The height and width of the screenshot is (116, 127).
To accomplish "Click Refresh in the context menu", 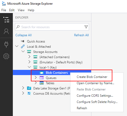I will tap(82, 108).
